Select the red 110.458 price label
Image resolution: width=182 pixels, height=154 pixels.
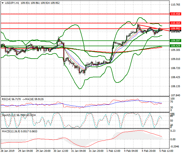click(175, 14)
